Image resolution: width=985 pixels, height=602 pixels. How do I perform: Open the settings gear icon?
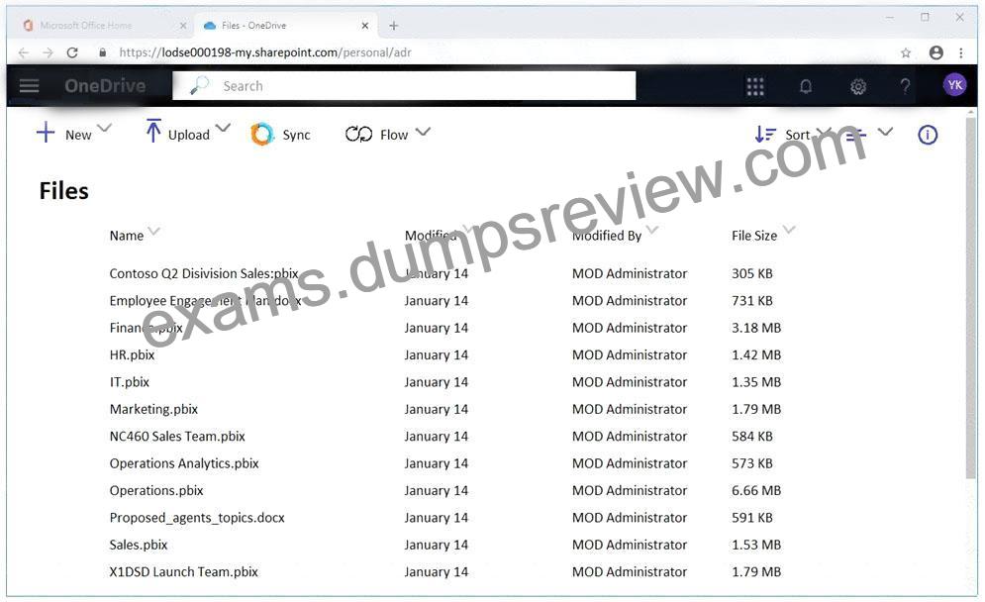858,86
